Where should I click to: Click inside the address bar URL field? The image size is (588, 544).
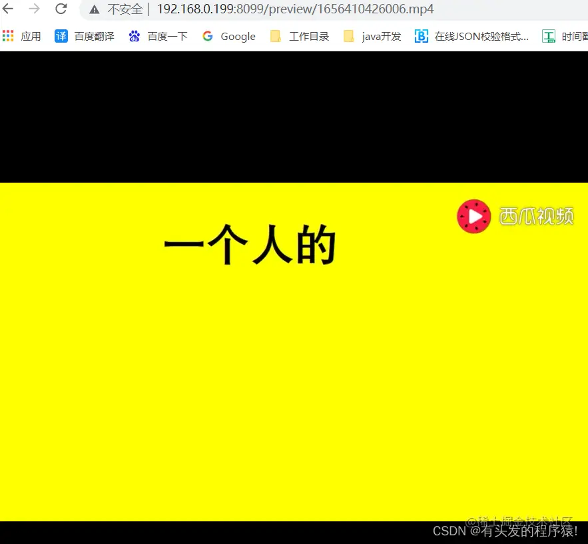pyautogui.click(x=293, y=9)
